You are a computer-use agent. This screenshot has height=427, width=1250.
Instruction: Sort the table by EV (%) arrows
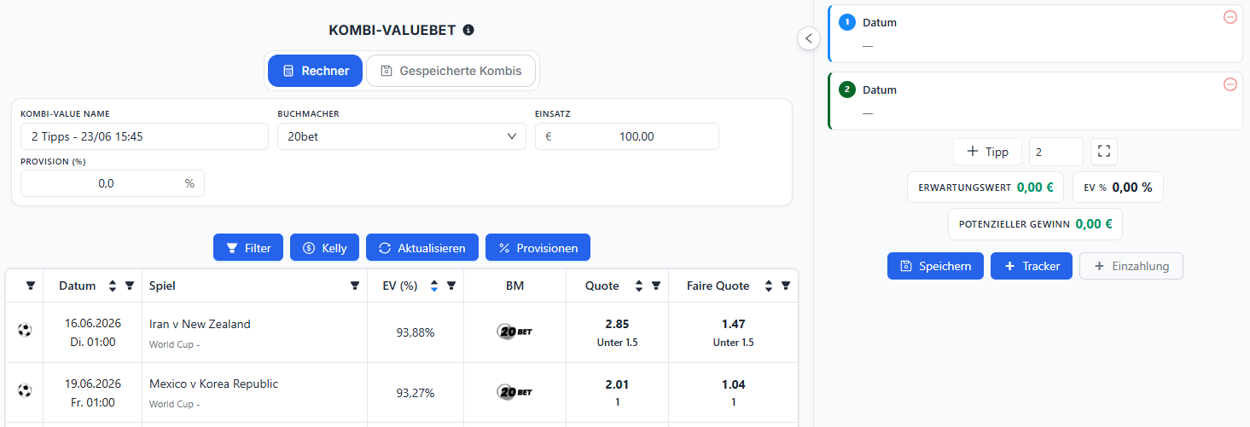point(434,286)
